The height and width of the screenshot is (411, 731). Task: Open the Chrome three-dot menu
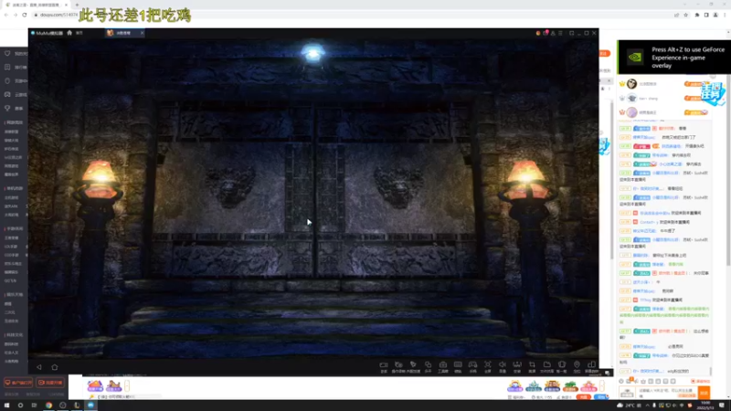tap(725, 15)
